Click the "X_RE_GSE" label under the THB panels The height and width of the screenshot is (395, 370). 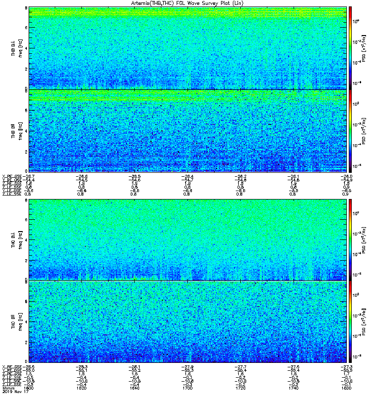(x=12, y=176)
